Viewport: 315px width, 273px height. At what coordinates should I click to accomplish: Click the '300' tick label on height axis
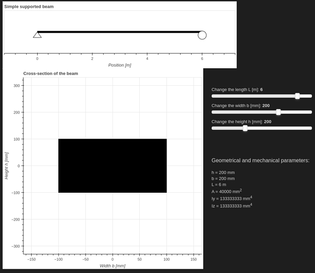[17, 86]
